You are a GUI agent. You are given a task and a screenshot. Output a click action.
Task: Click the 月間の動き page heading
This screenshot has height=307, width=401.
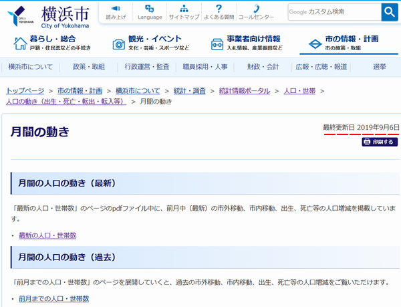[40, 132]
